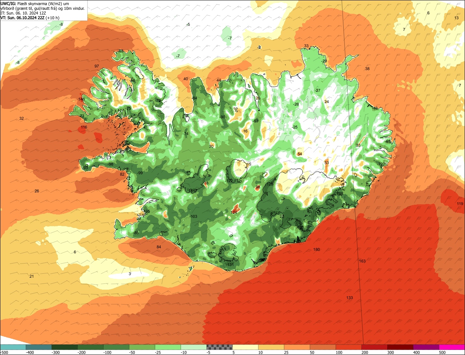Pick the crimson 200 to 300 legend swatch

375,347
